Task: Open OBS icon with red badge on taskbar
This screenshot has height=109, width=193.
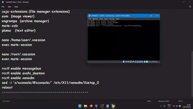Action: 102,106
